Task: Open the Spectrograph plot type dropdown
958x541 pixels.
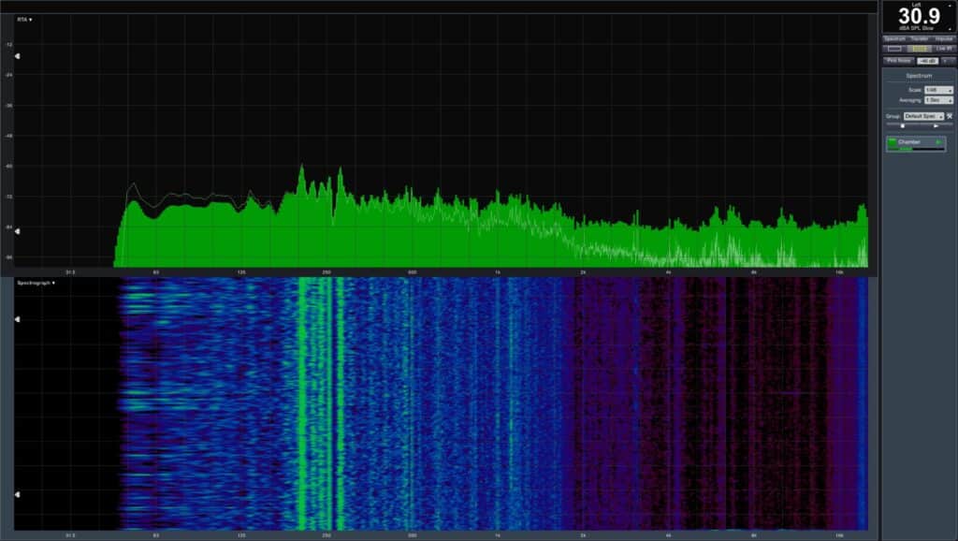Action: click(x=36, y=283)
